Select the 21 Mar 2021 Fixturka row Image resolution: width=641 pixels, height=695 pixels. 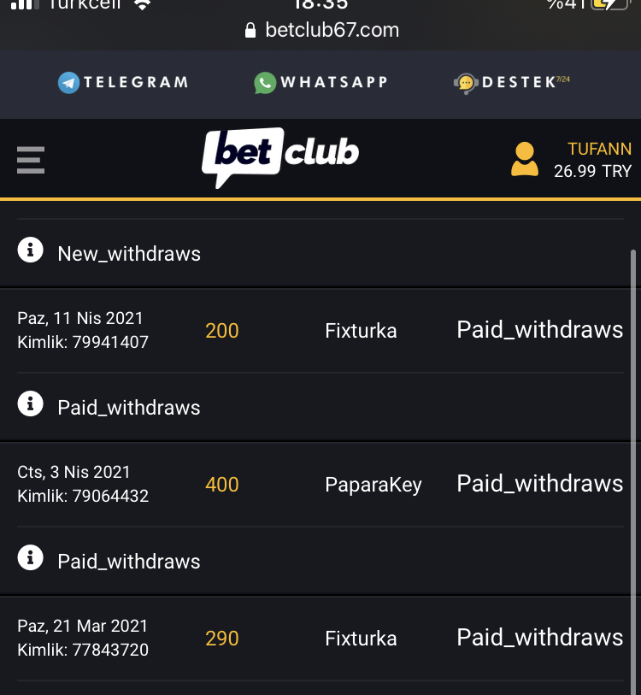point(320,638)
